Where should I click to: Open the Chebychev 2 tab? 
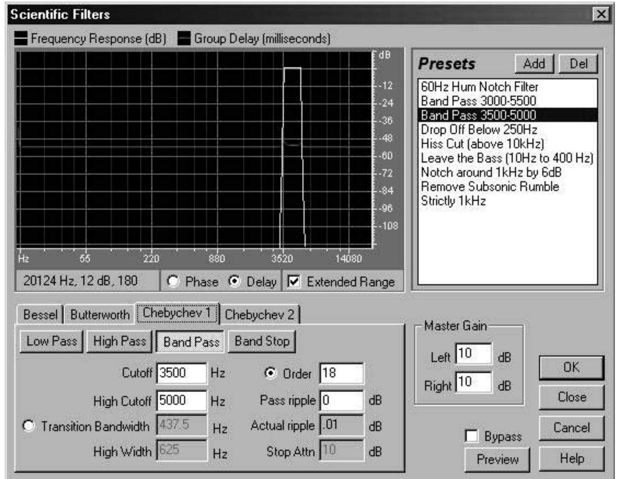259,315
